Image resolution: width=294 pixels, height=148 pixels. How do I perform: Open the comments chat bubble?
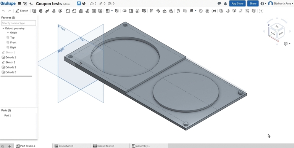[x=219, y=3]
